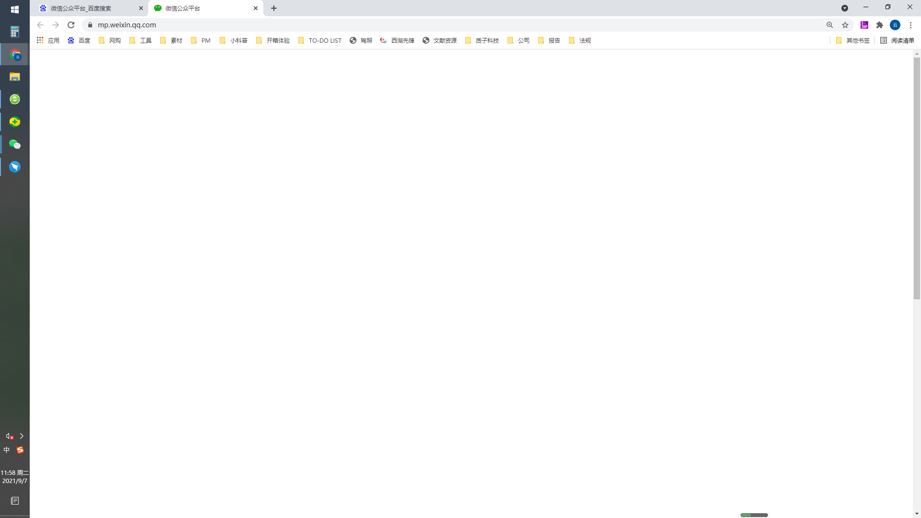Toggle the 中 input language indicator
The height and width of the screenshot is (518, 921).
(7, 450)
